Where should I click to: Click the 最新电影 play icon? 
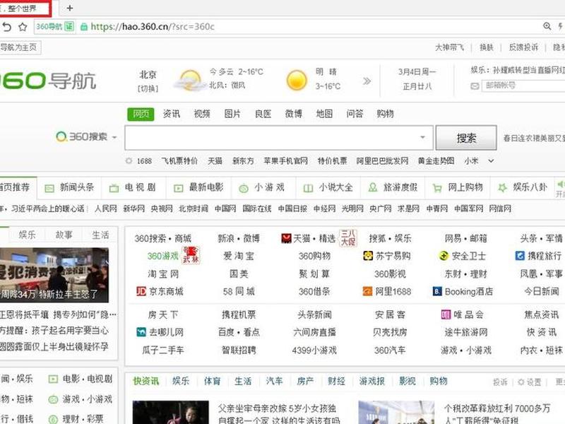pos(179,188)
